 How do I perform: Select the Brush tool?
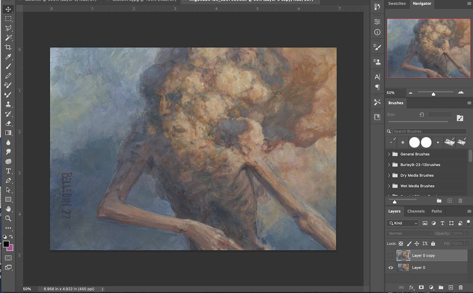[x=8, y=66]
